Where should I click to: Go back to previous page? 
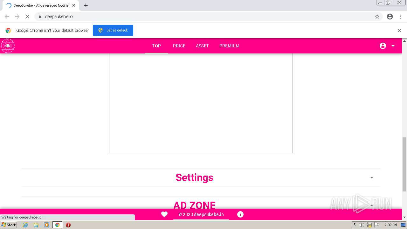7,17
